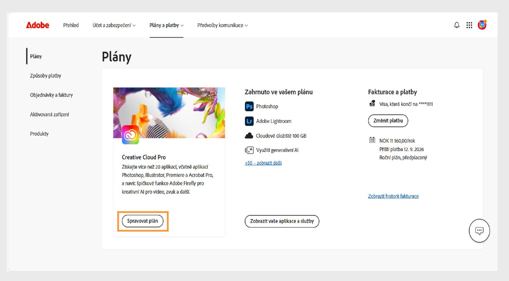Click the Adobe logo
This screenshot has height=281, width=509.
tap(38, 25)
